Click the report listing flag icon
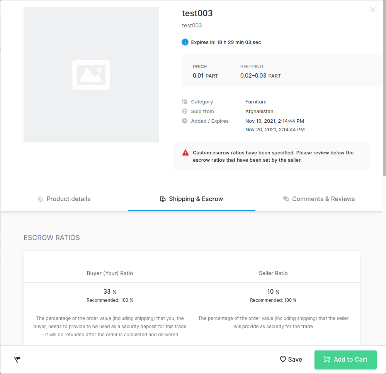386x374 pixels. [x=17, y=359]
